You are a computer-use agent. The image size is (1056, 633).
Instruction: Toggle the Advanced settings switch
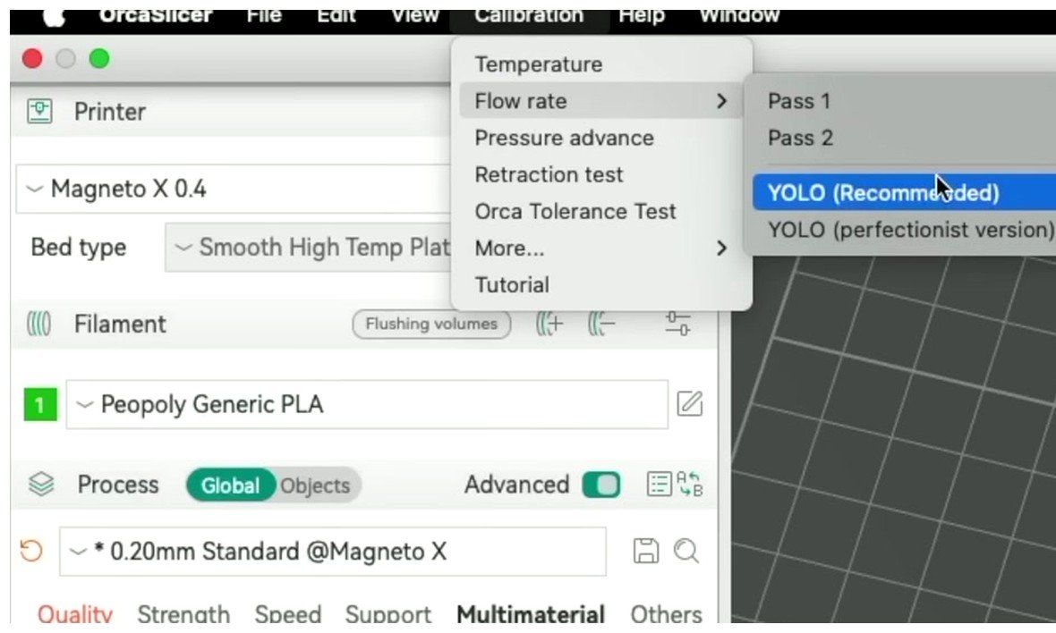601,485
